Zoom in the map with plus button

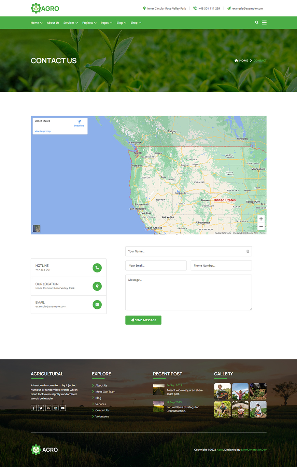261,219
